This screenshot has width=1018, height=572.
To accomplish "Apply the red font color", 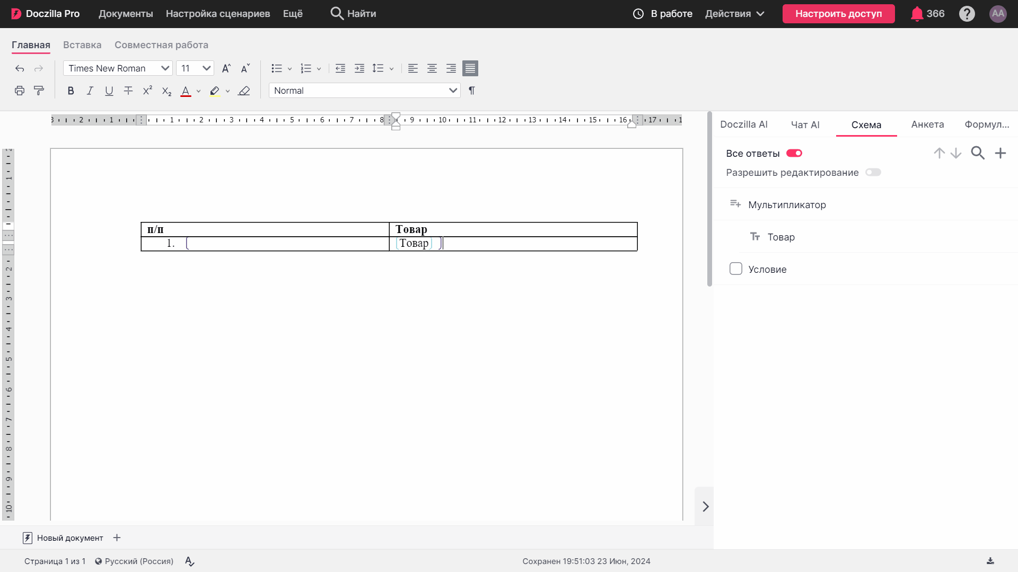I will tap(186, 91).
